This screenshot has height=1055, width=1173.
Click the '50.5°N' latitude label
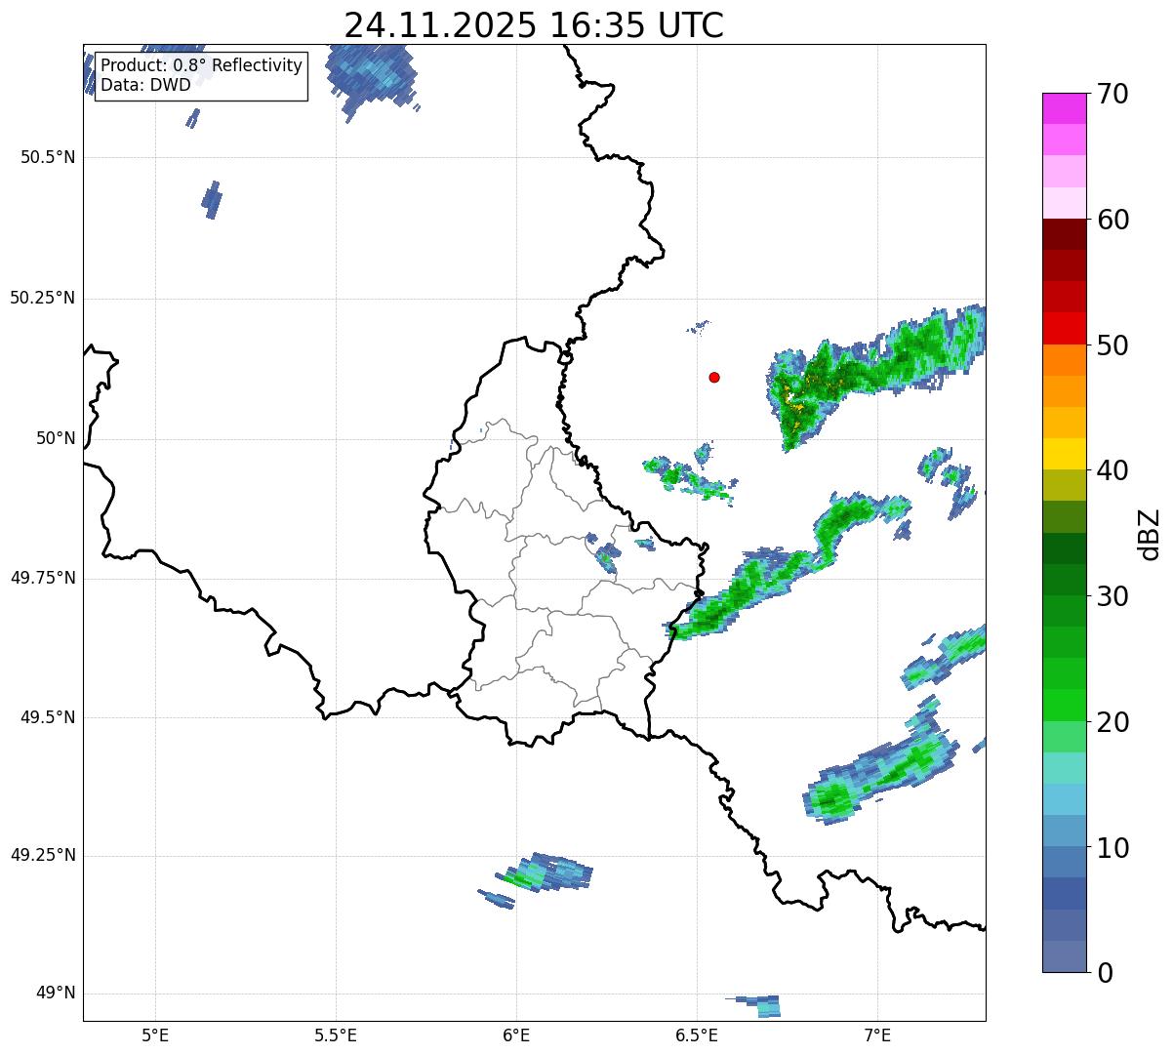48,157
